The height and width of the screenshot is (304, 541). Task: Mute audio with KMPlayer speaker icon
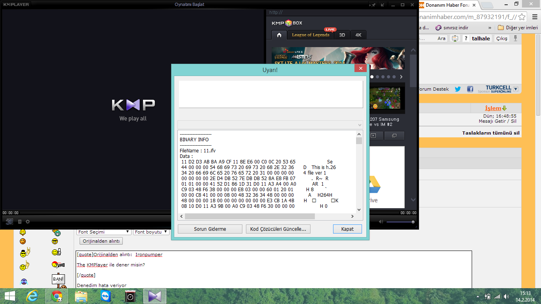[381, 222]
